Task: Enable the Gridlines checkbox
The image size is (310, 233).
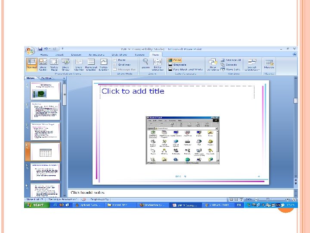Action: [x=115, y=65]
